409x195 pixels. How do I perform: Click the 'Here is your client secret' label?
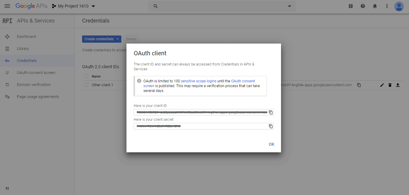tap(154, 120)
